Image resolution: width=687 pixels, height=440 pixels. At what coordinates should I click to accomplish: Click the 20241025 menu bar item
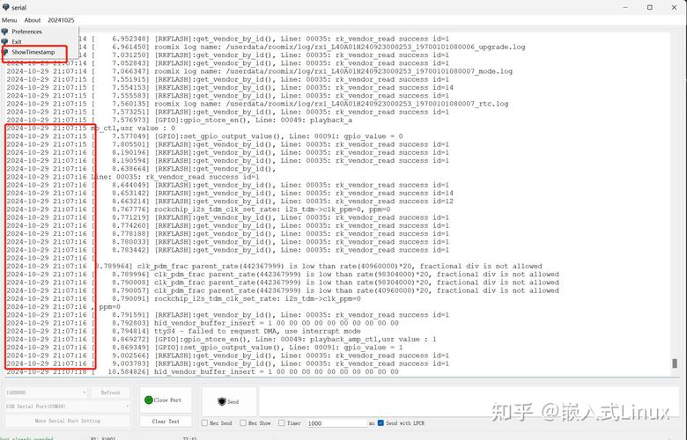coord(61,19)
